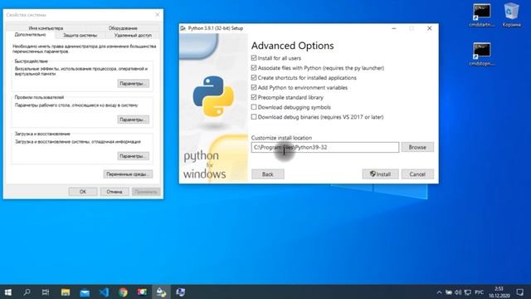This screenshot has height=299, width=531.
Task: Open clock and calendar in taskbar
Action: tap(499, 292)
